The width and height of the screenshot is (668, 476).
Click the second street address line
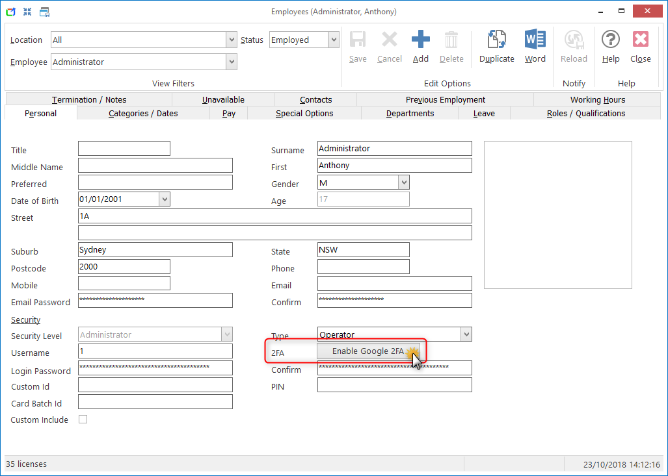[x=275, y=232]
